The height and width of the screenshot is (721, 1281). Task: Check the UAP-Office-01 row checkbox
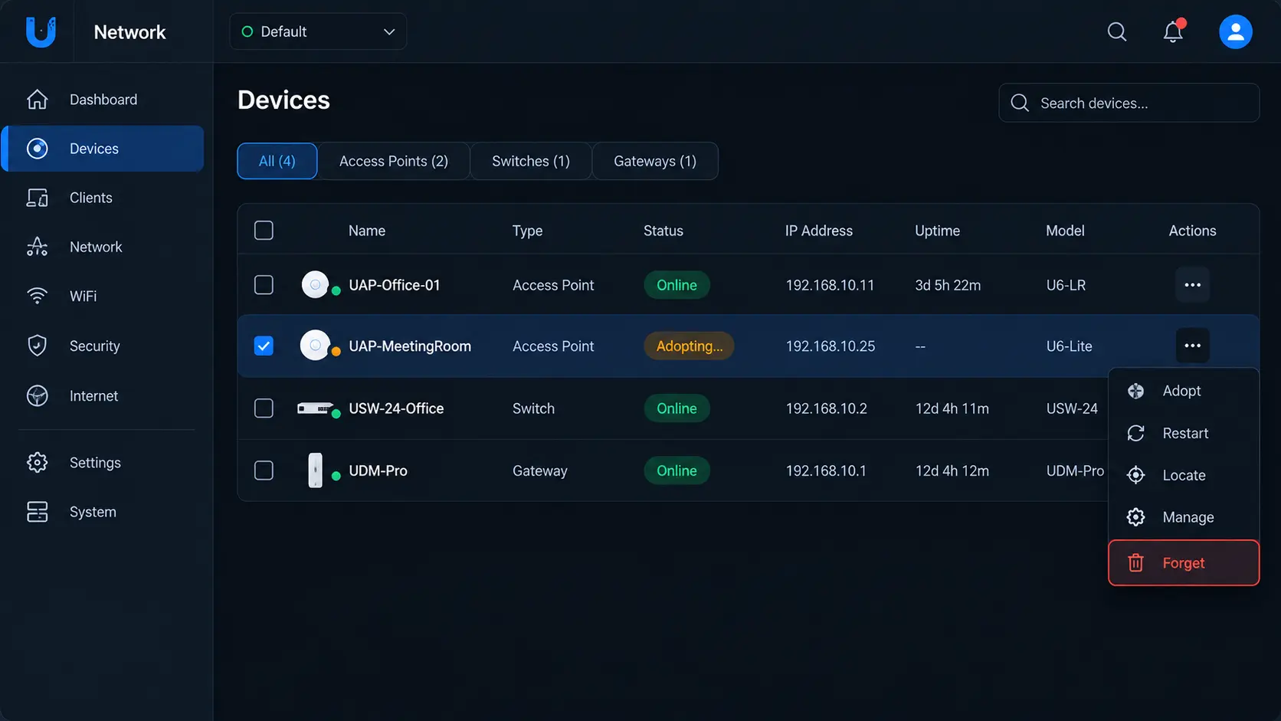(264, 285)
